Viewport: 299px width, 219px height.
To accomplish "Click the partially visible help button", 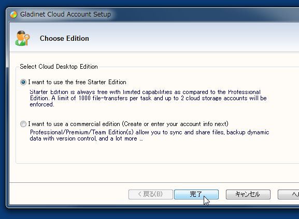I will point(288,194).
